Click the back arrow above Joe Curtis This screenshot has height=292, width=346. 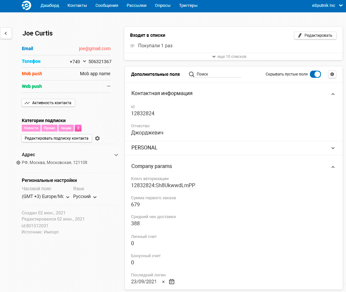[x=6, y=33]
